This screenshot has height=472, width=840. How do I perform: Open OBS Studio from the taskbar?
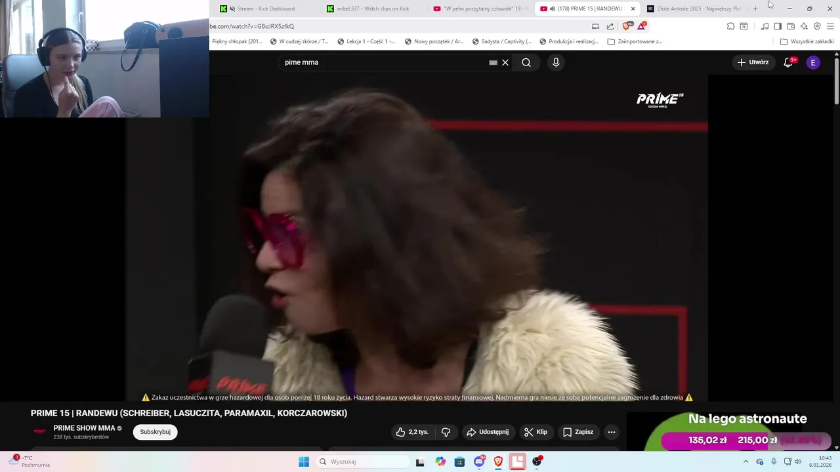point(537,462)
